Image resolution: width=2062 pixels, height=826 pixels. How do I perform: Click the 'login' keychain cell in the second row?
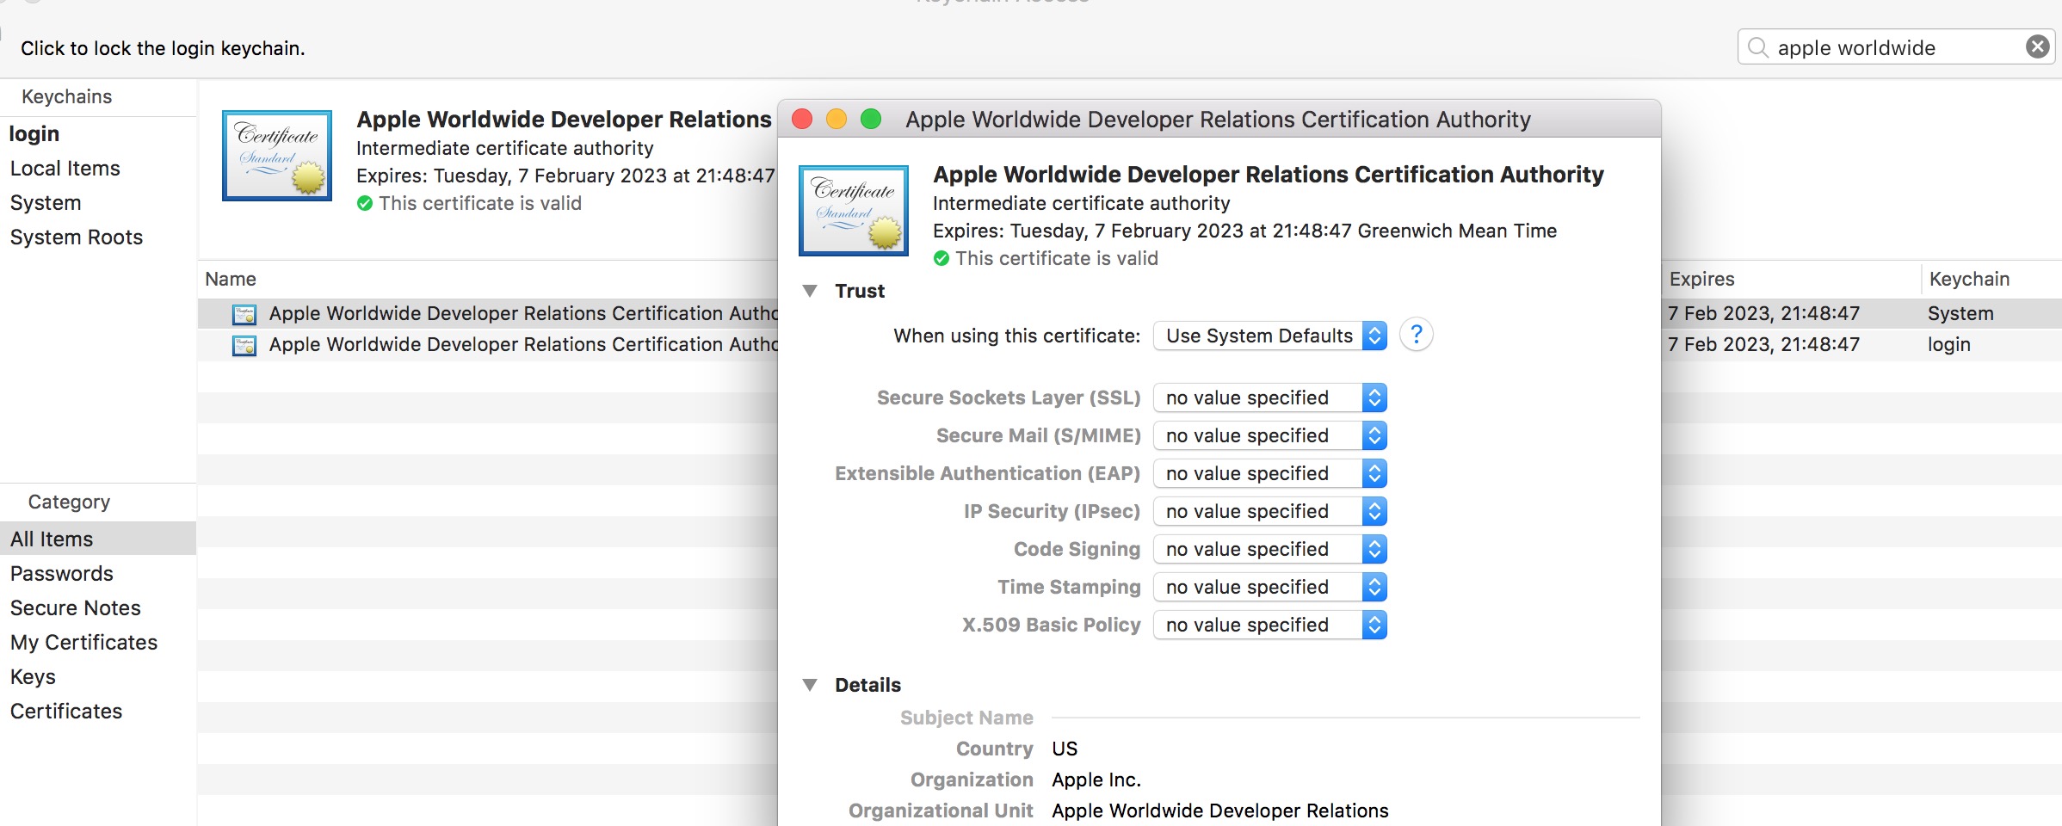click(x=1949, y=344)
